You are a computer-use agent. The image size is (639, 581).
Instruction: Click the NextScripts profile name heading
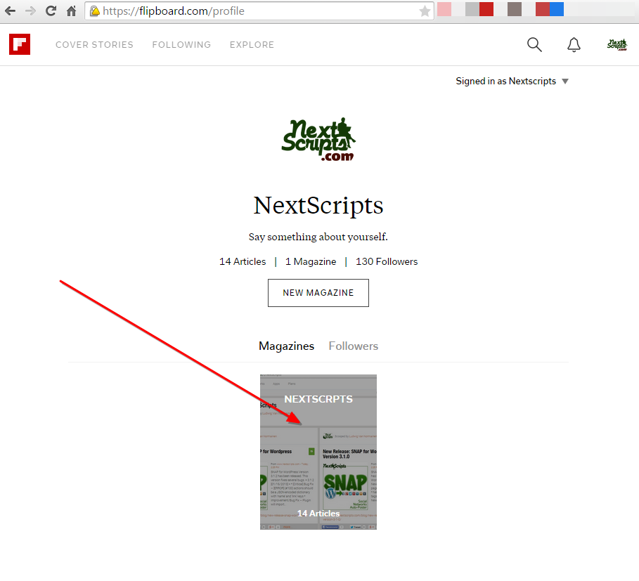pyautogui.click(x=318, y=205)
